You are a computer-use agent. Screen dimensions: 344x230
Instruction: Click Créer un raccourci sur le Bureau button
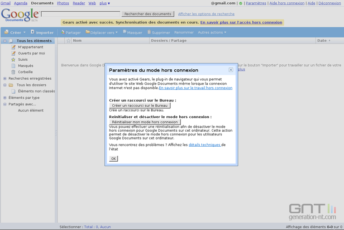pyautogui.click(x=140, y=105)
